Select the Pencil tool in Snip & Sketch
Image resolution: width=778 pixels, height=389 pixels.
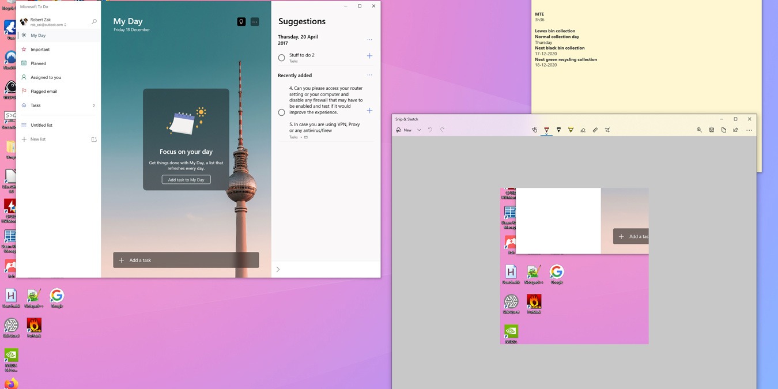tap(558, 130)
